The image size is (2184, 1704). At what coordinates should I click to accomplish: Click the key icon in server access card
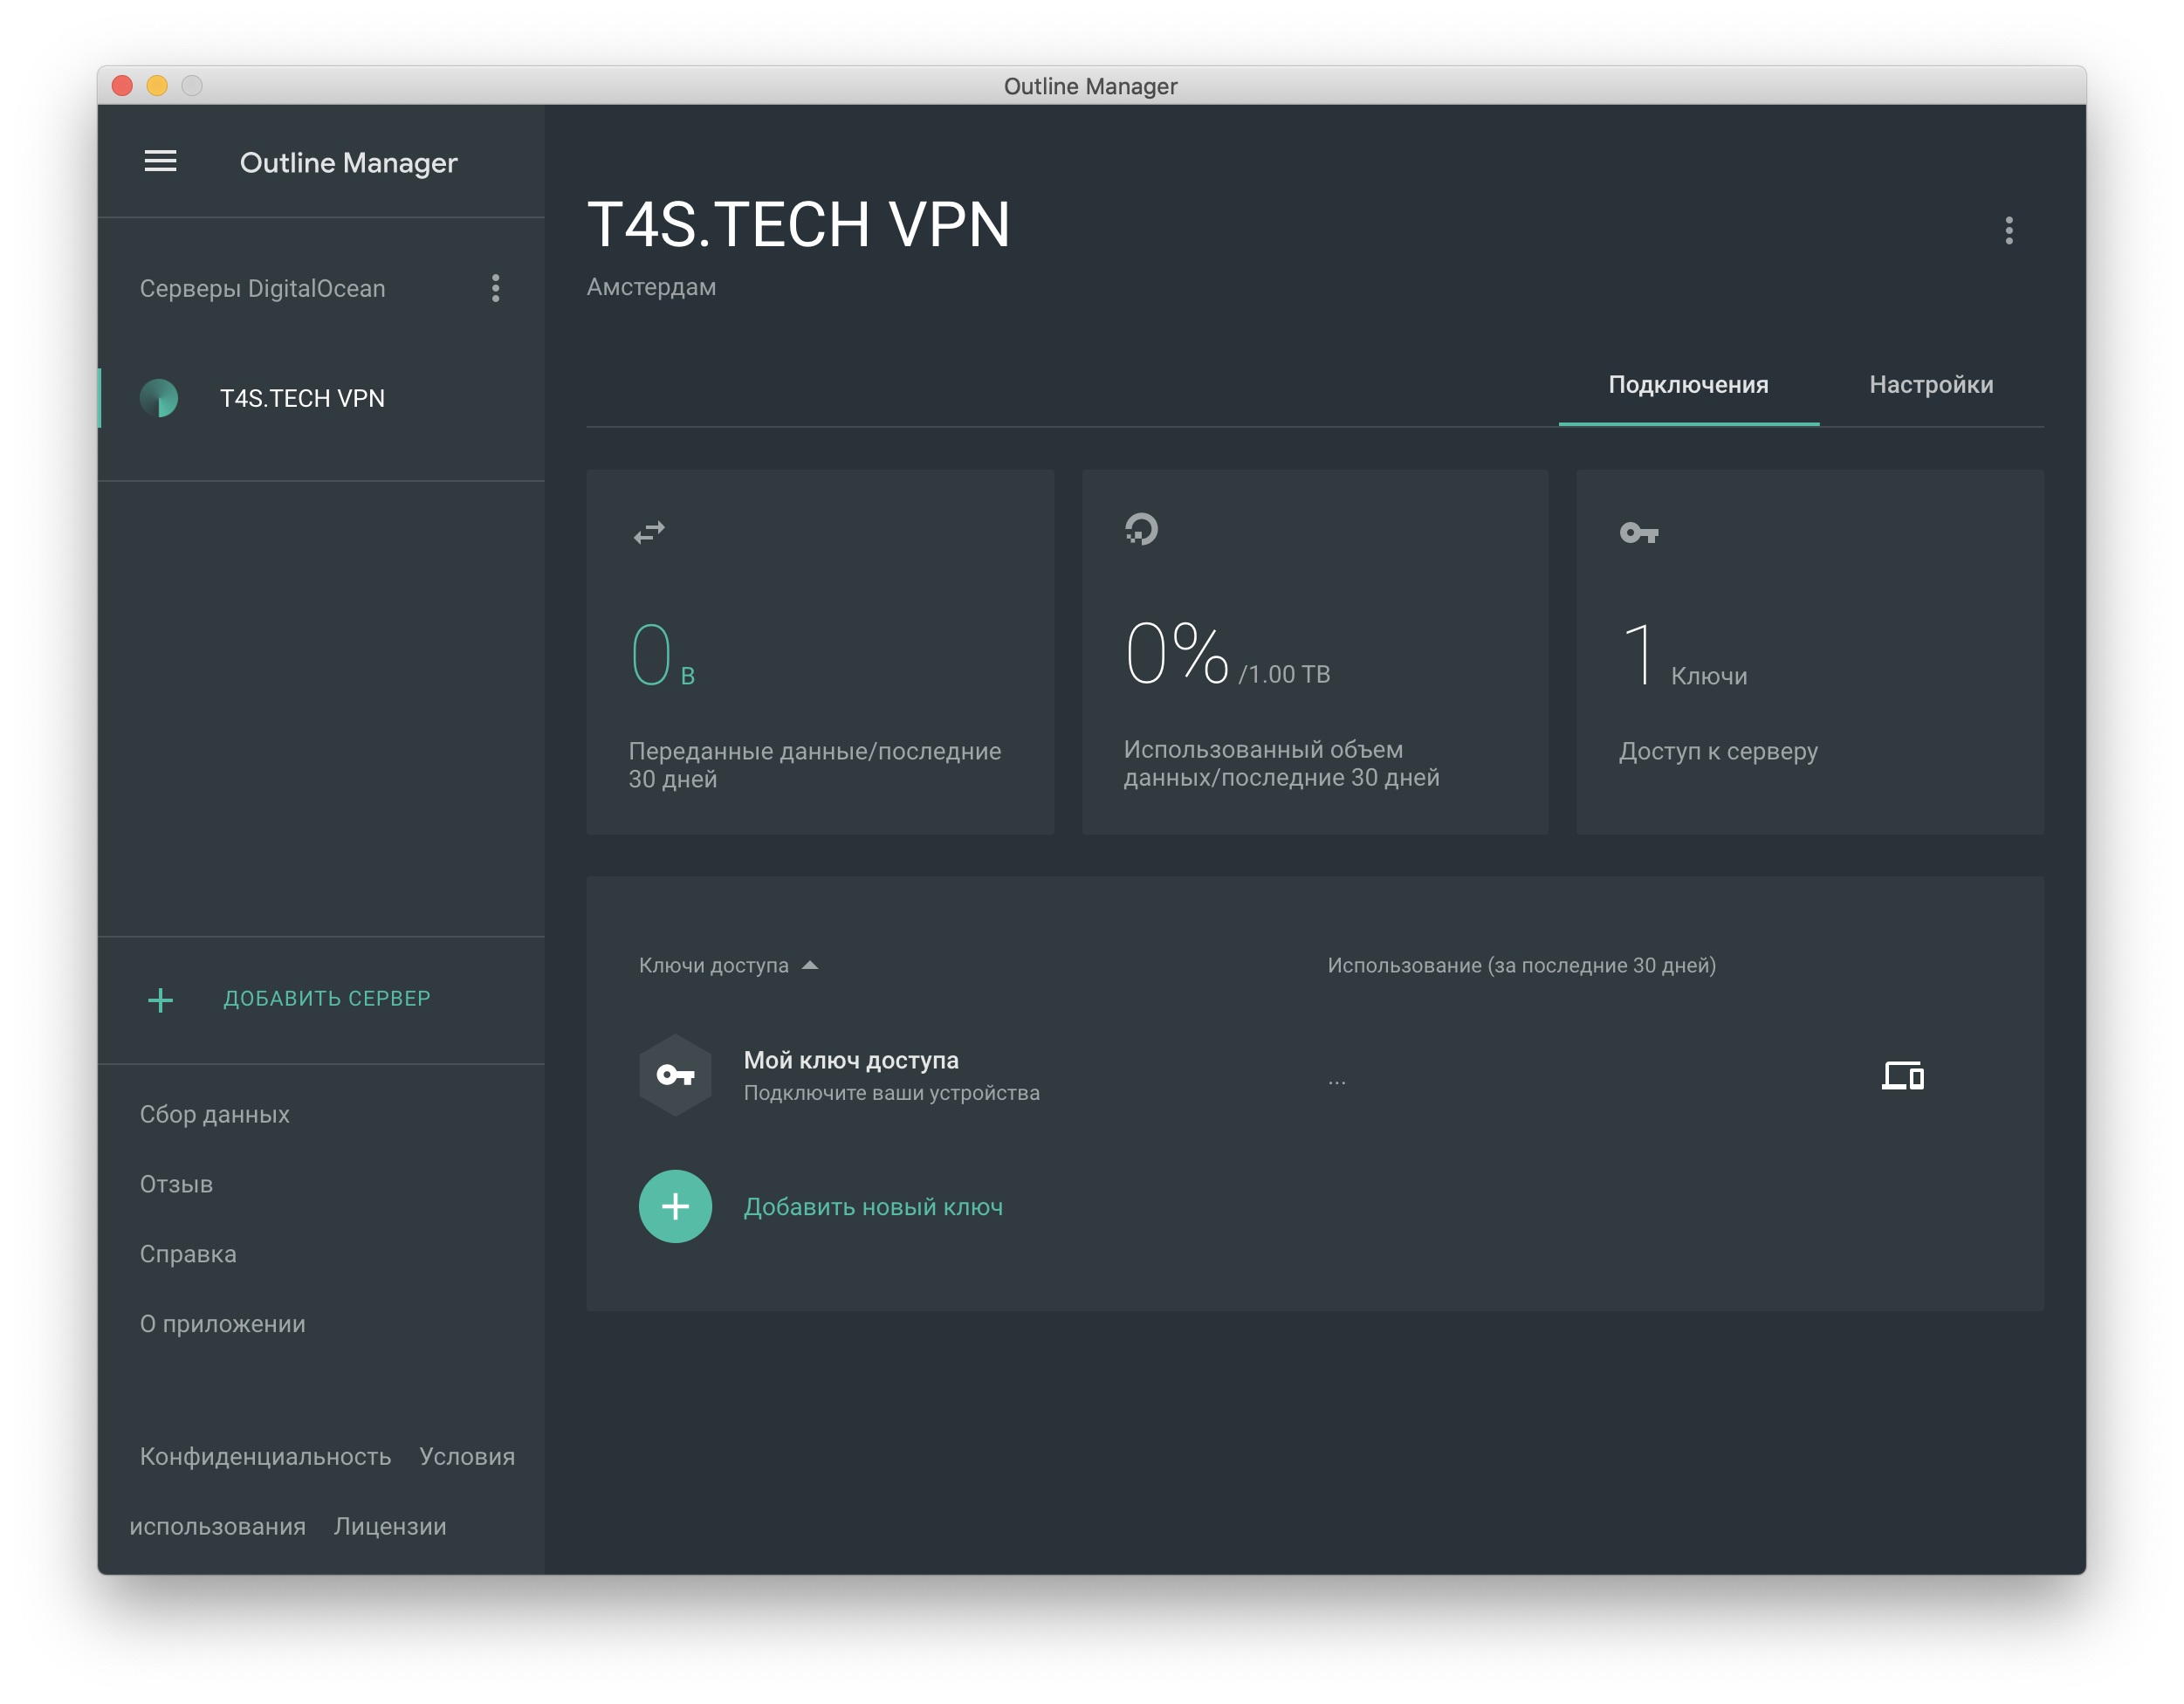(x=1638, y=533)
